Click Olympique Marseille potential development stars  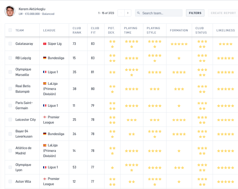pyautogui.click(x=112, y=72)
